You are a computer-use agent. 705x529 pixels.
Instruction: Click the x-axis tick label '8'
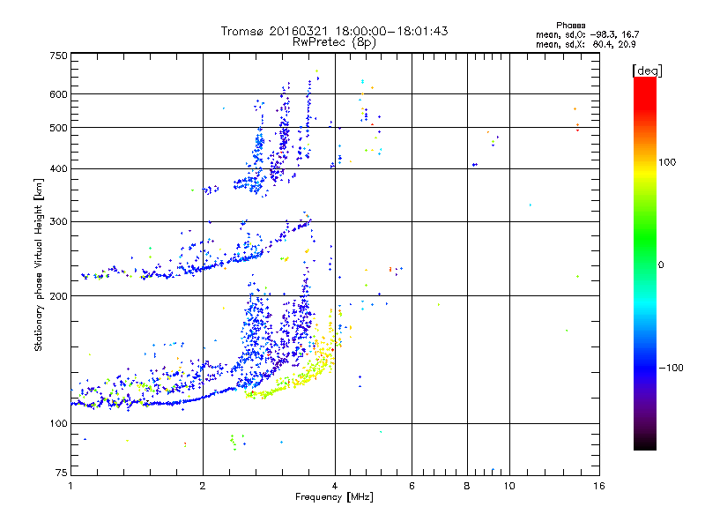tap(467, 486)
